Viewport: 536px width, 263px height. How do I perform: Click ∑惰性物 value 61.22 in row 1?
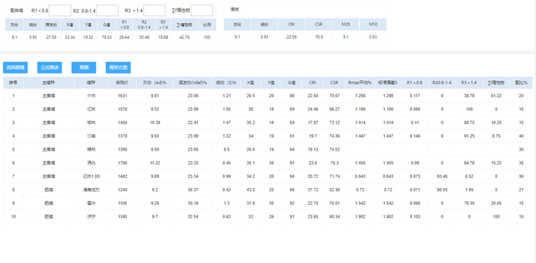(x=496, y=96)
